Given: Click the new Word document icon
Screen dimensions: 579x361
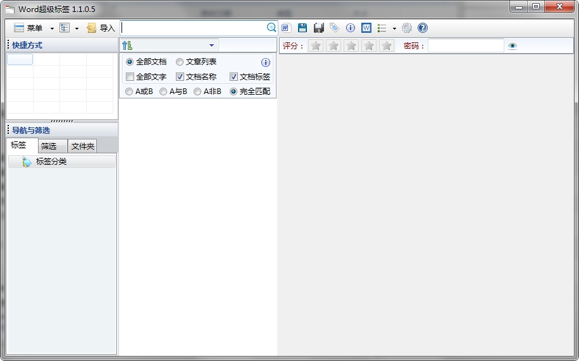Looking at the screenshot, I should click(286, 28).
